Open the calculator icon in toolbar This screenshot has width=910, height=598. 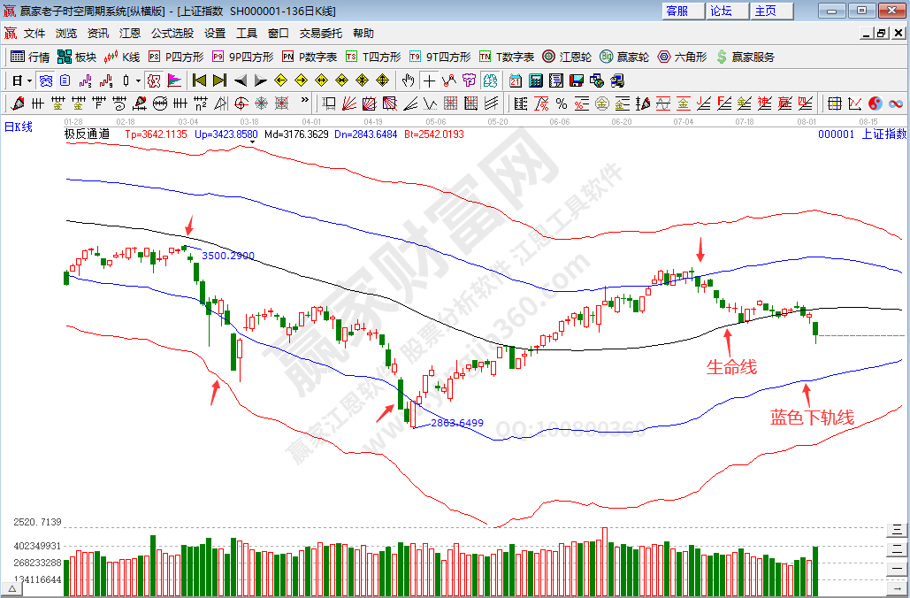tap(535, 80)
